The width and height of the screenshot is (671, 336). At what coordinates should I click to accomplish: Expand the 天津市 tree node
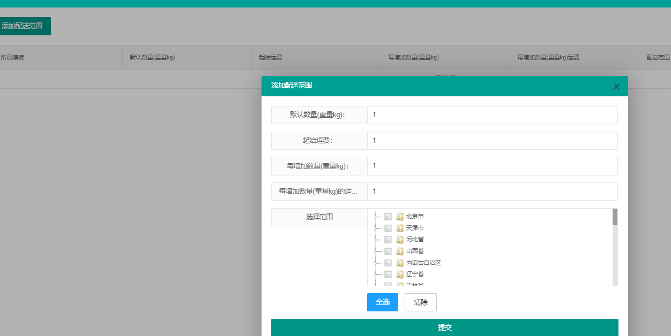tap(377, 228)
